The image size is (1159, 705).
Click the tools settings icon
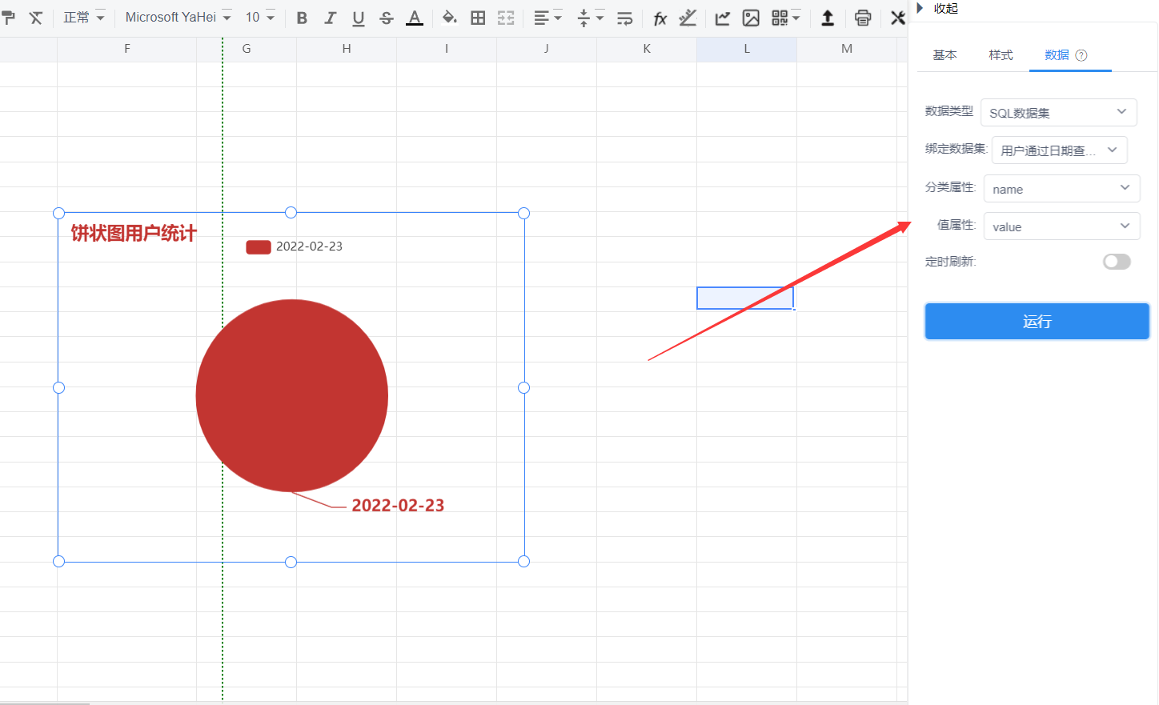[x=898, y=18]
